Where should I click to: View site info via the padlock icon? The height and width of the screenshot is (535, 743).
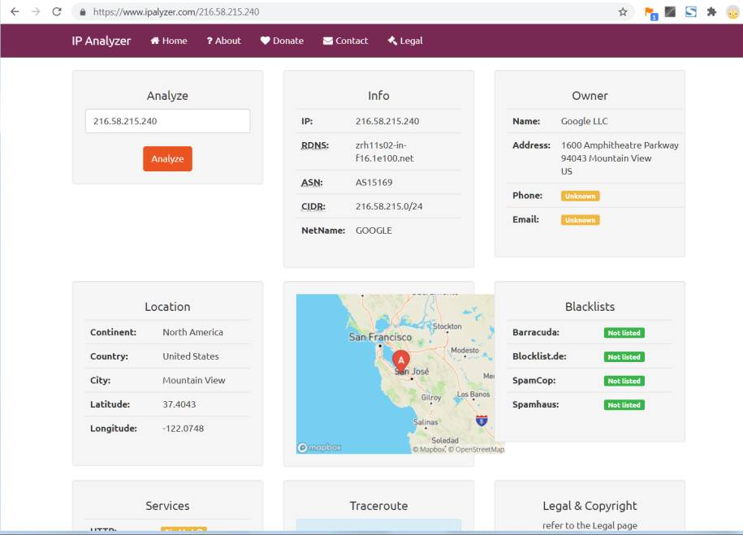coord(83,12)
